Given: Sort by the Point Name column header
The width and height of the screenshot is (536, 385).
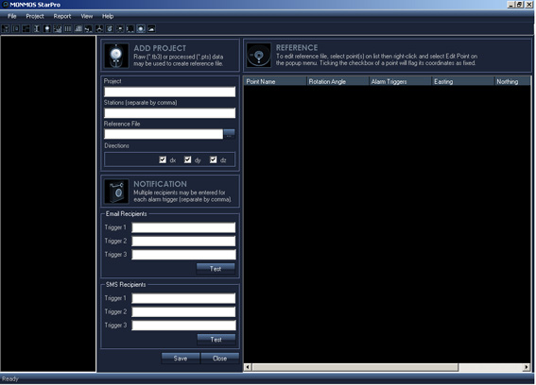Looking at the screenshot, I should tap(275, 81).
